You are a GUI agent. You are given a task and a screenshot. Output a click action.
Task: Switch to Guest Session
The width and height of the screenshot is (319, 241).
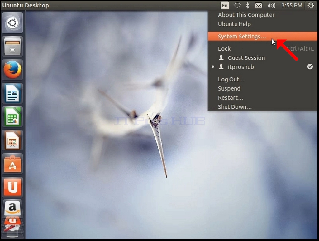pyautogui.click(x=262, y=58)
